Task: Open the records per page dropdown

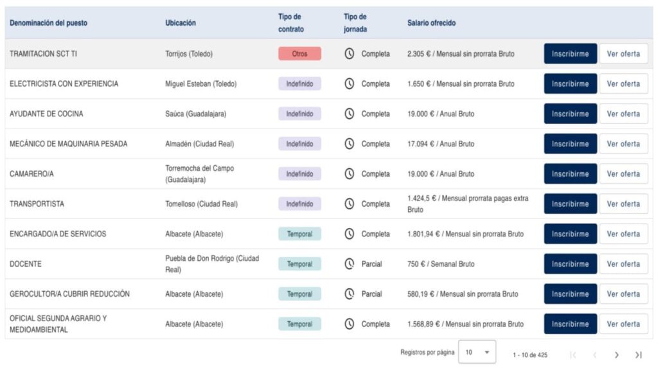Action: pyautogui.click(x=477, y=352)
